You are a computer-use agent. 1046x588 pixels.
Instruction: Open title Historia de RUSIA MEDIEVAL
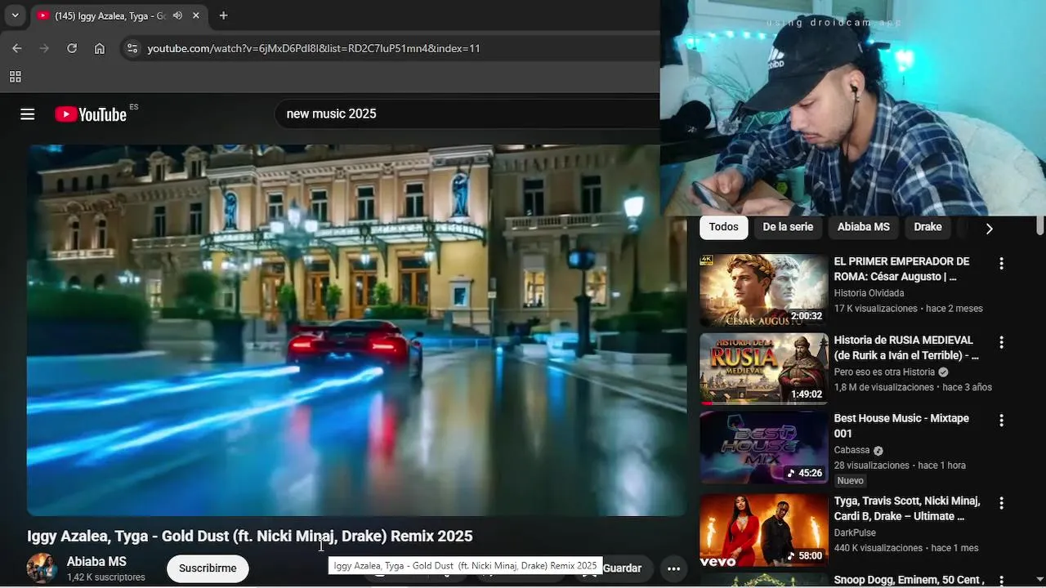pyautogui.click(x=906, y=347)
